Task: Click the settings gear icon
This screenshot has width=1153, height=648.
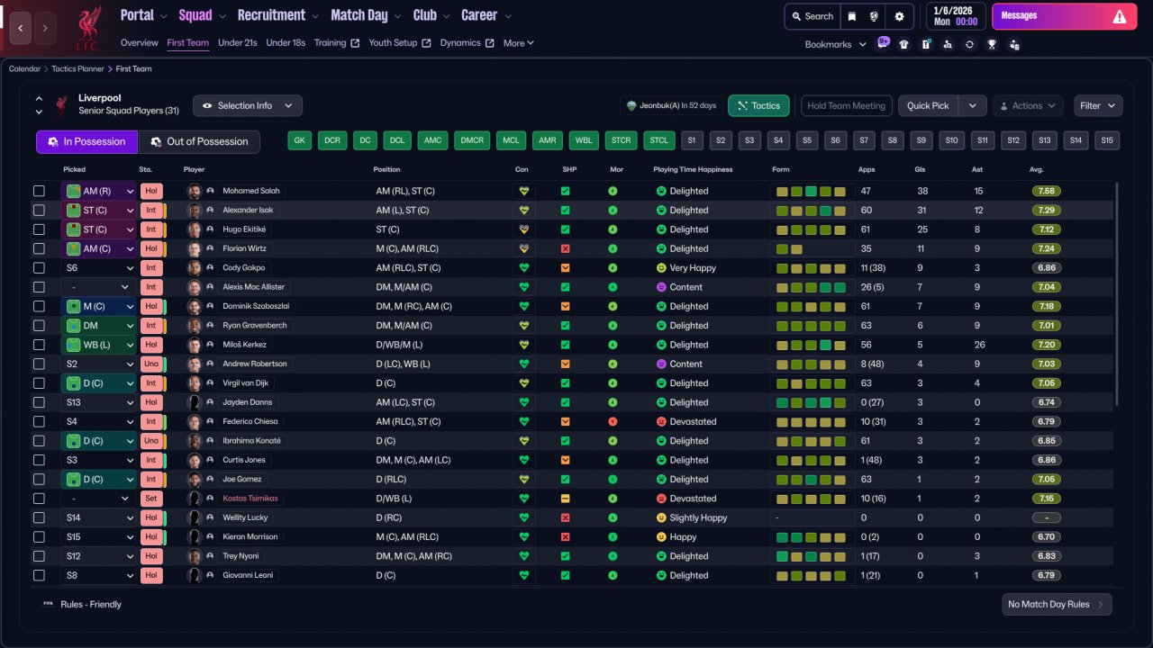Action: (898, 16)
